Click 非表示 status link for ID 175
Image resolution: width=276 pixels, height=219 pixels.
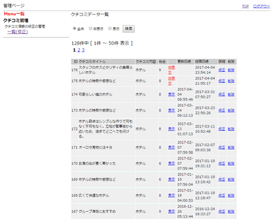tap(171, 81)
